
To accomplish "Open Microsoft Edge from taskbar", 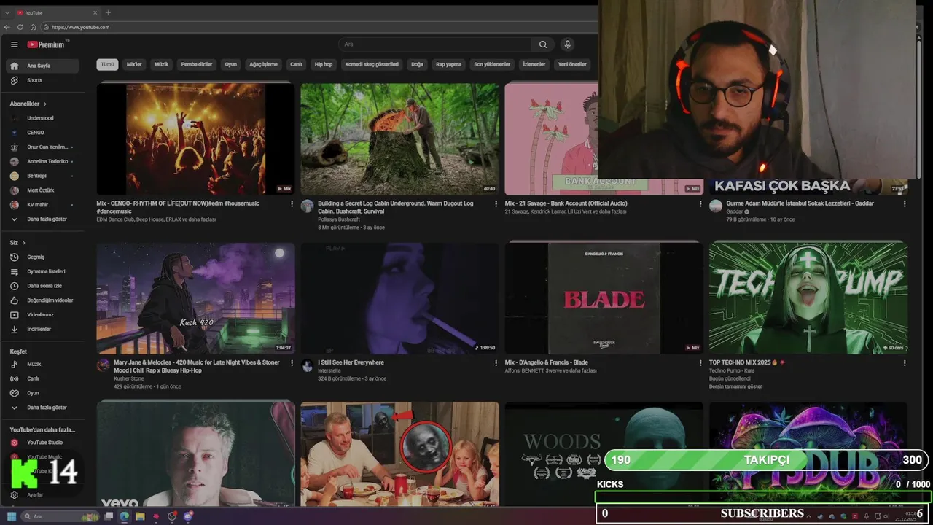I will [124, 516].
